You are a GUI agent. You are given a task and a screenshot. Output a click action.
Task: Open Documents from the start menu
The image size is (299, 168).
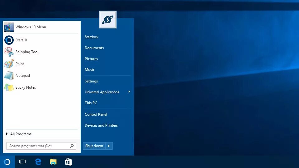point(94,48)
